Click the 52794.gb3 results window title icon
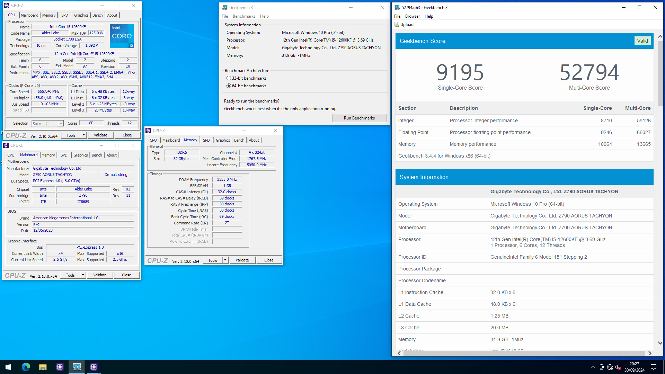The height and width of the screenshot is (374, 665). (397, 8)
